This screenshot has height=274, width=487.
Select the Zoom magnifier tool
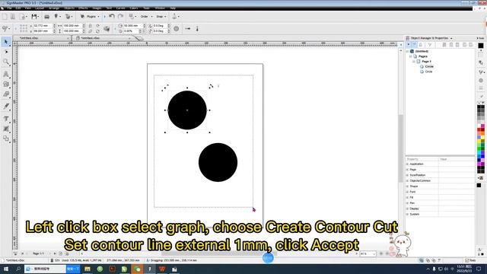pos(6,62)
